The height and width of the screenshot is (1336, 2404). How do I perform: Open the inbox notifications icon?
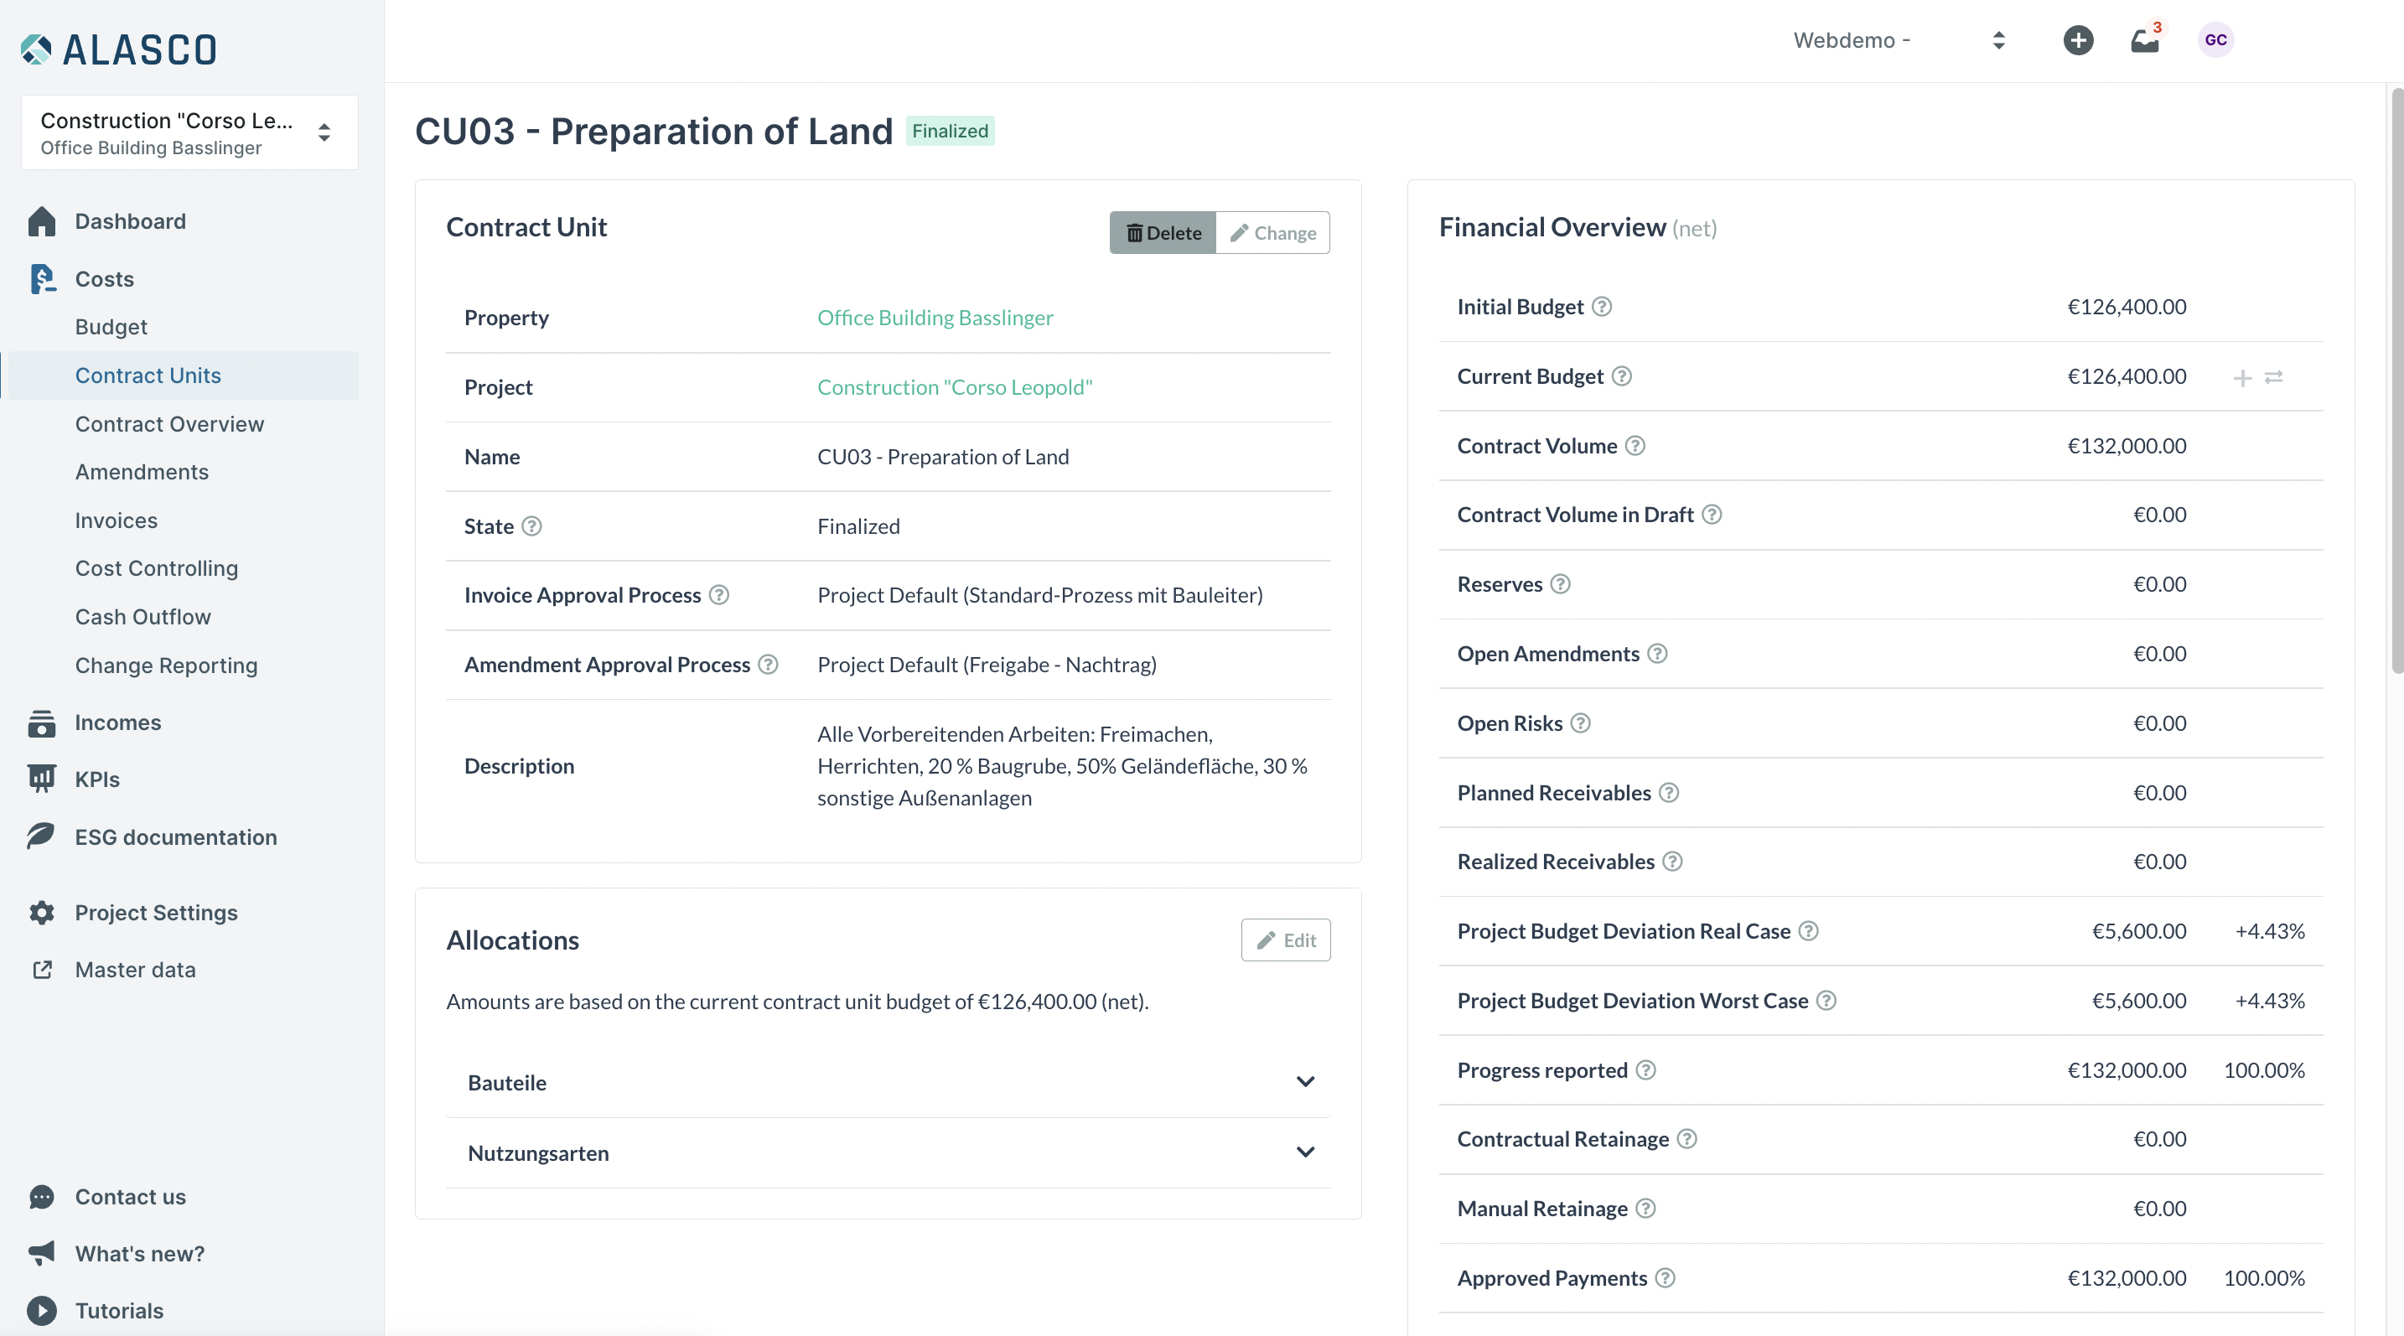[2144, 41]
